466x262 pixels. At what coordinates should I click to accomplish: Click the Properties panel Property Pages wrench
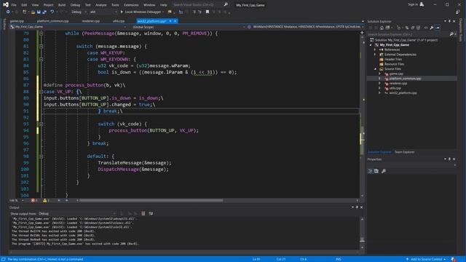tap(384, 171)
